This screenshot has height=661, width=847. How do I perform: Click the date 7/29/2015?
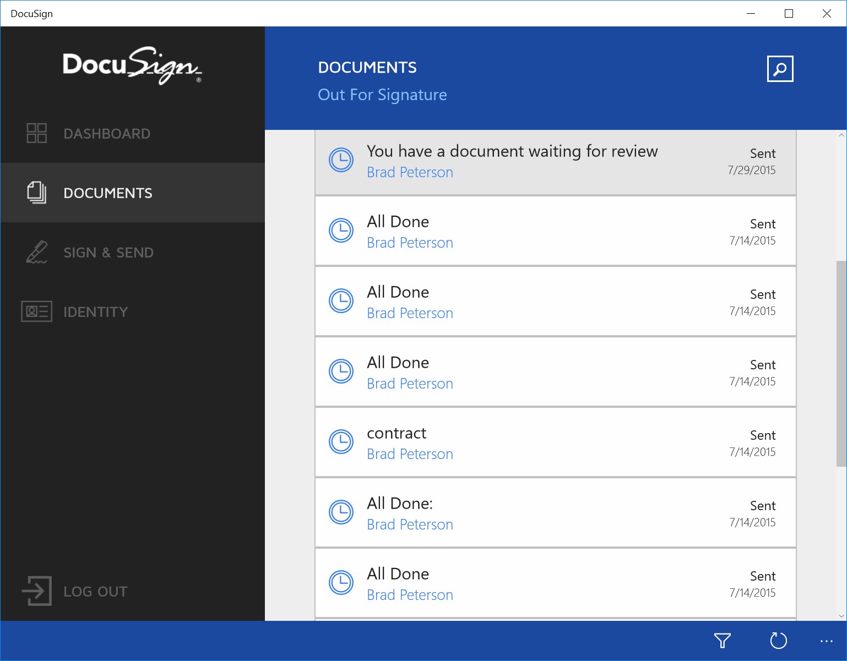pyautogui.click(x=752, y=170)
